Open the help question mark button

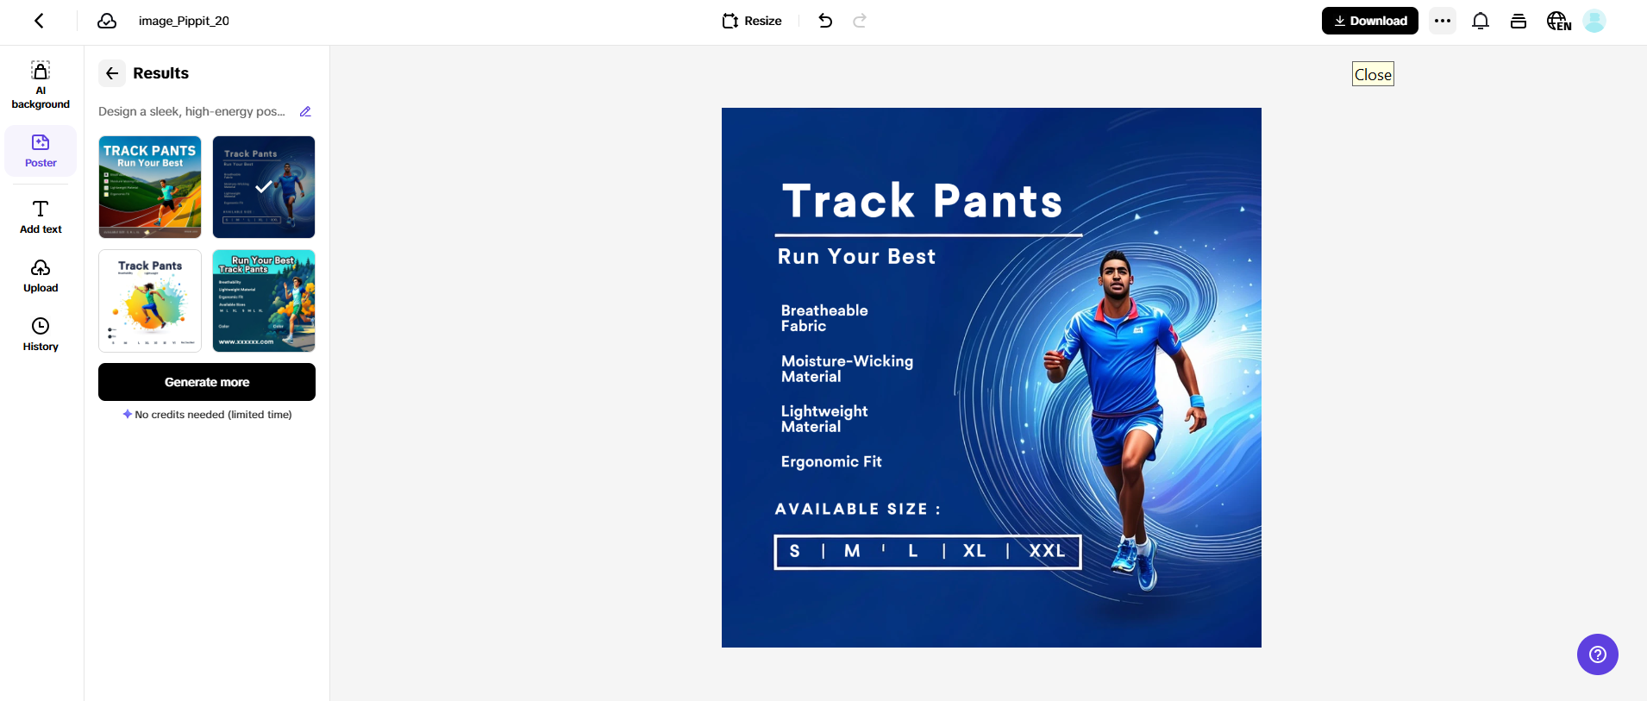tap(1597, 654)
